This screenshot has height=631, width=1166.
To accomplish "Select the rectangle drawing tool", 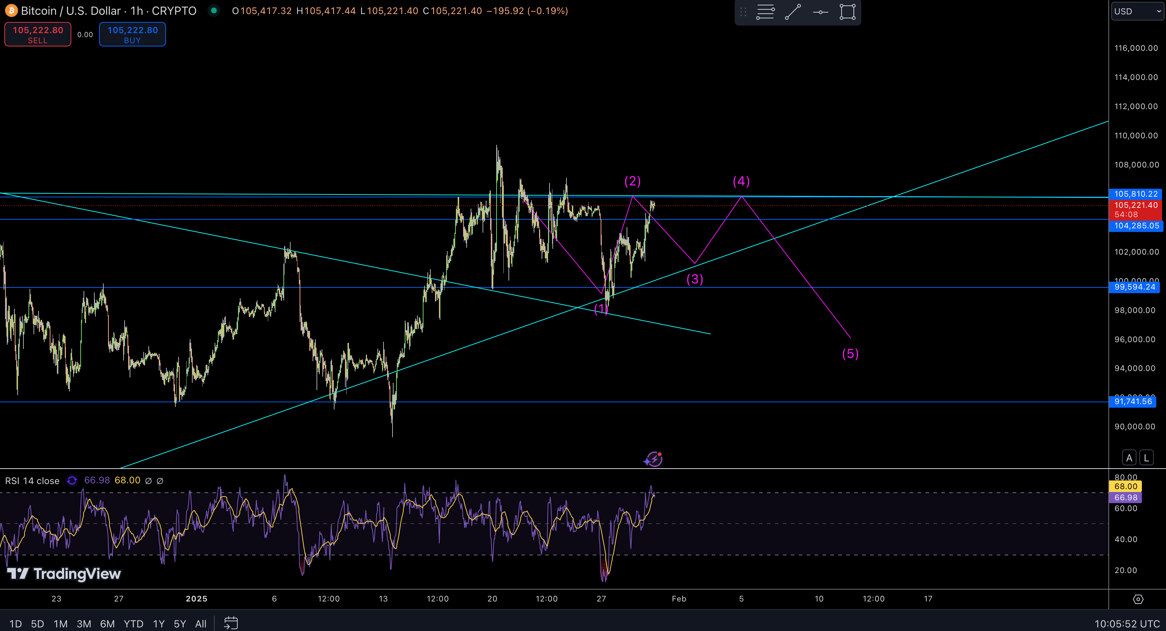I will (x=847, y=12).
